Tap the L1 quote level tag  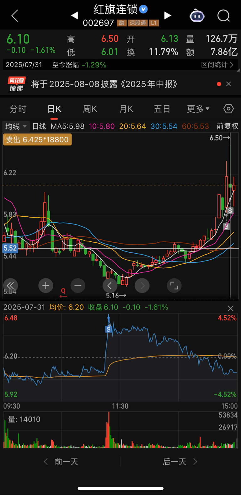pos(153,23)
